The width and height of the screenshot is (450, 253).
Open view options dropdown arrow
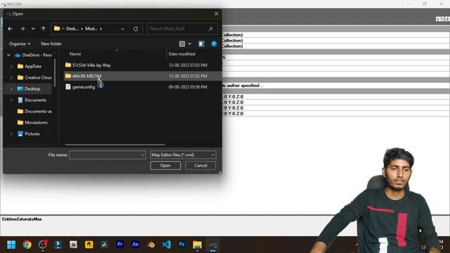190,44
